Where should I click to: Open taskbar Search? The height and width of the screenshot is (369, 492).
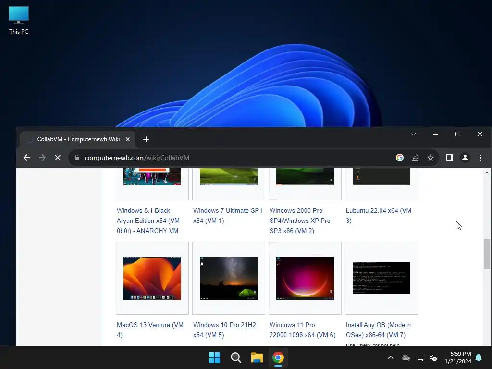coord(235,357)
